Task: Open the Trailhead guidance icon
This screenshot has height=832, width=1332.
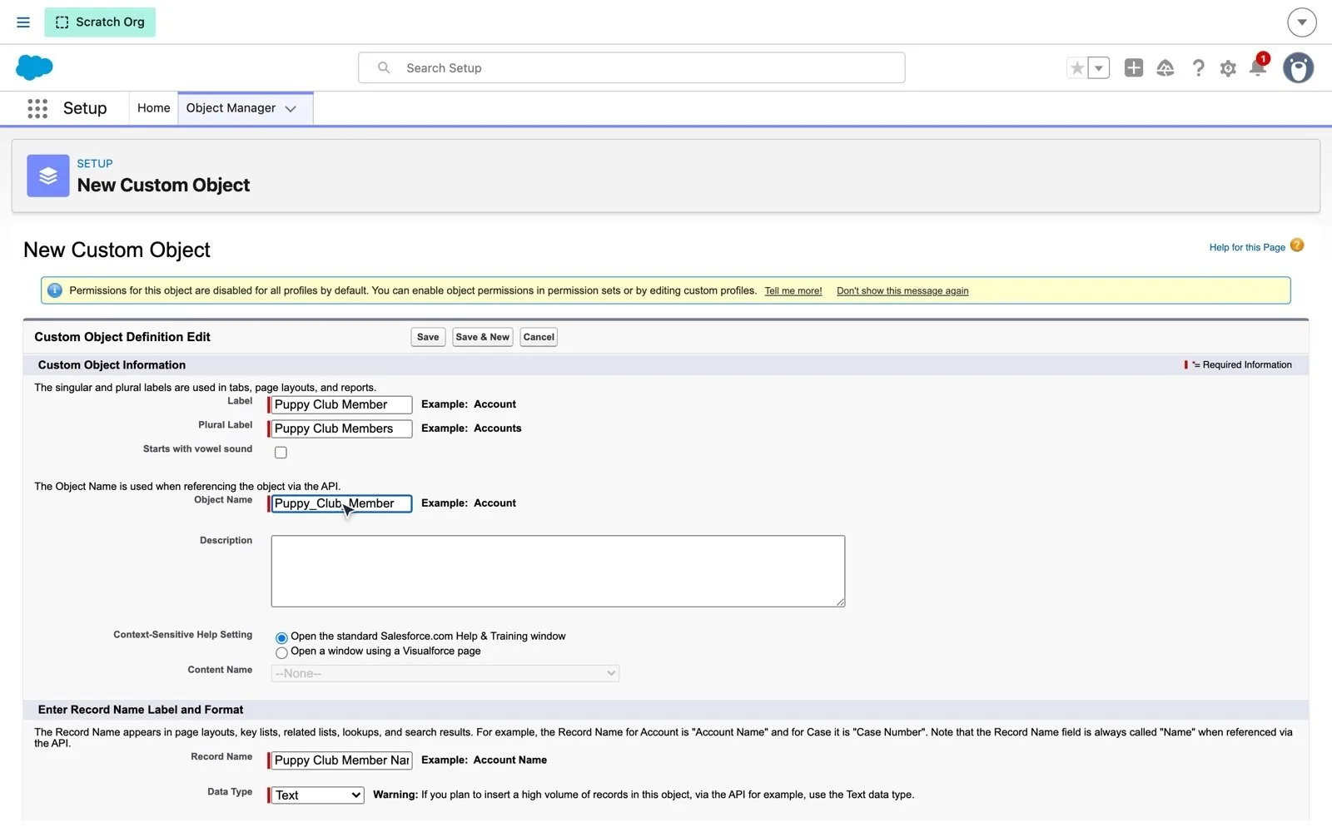Action: coord(1165,68)
